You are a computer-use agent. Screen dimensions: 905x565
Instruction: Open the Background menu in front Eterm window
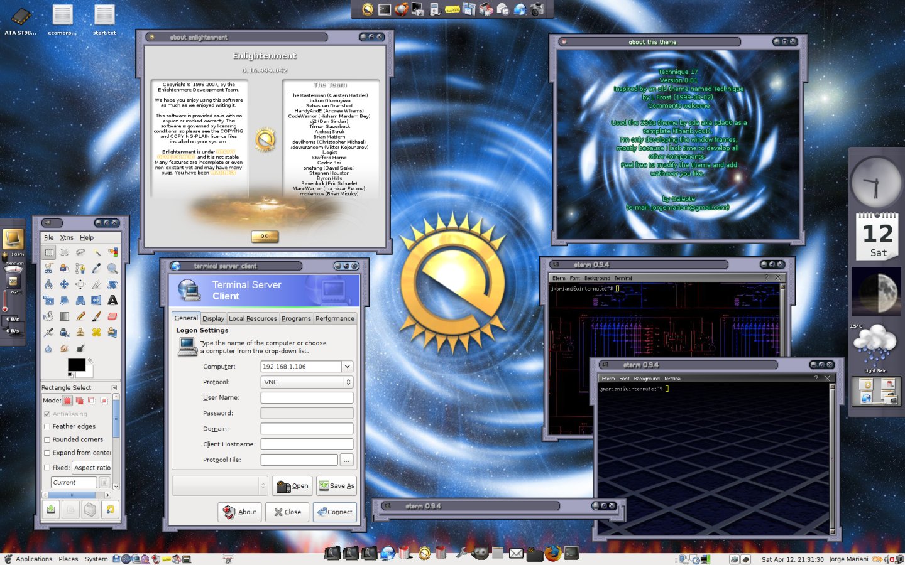pyautogui.click(x=647, y=379)
